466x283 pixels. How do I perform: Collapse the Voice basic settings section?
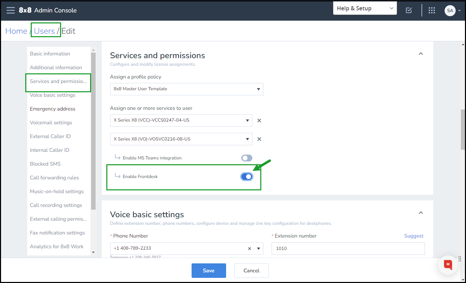(421, 213)
